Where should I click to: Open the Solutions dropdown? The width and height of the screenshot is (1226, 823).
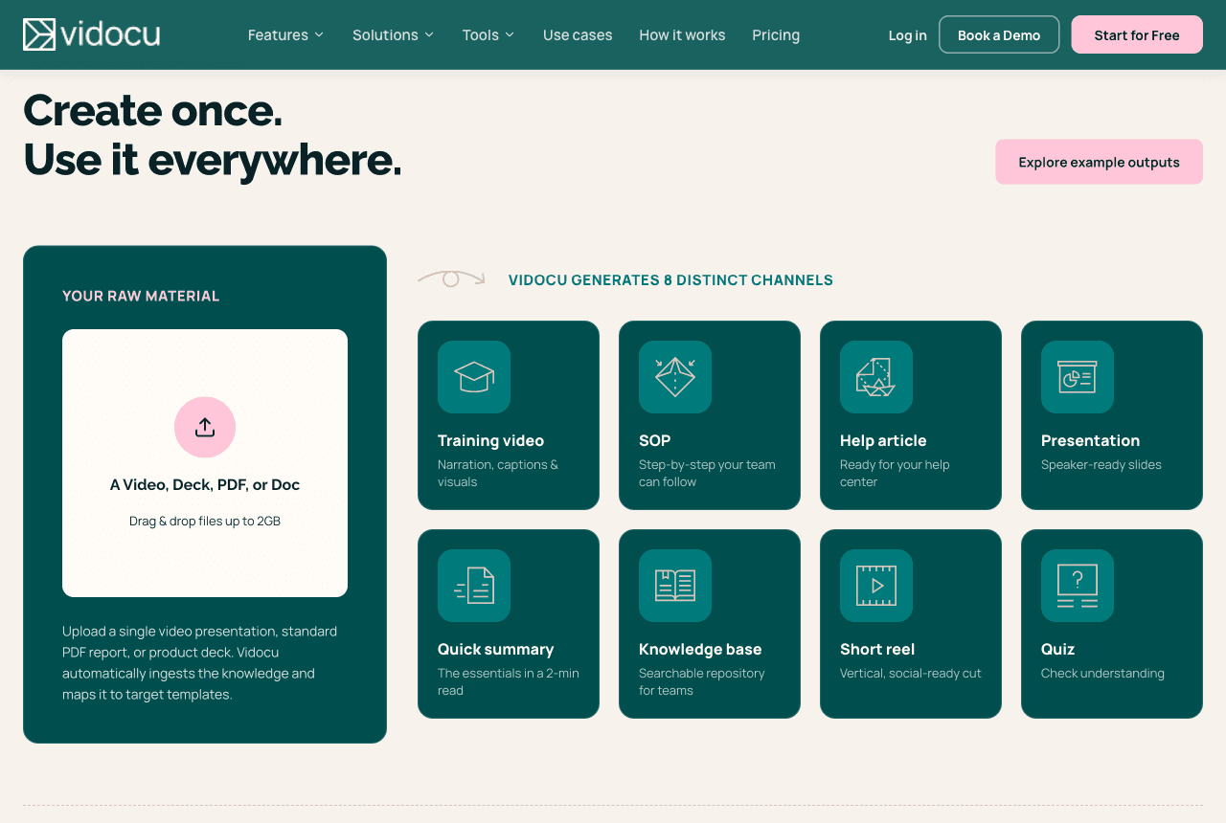tap(393, 34)
